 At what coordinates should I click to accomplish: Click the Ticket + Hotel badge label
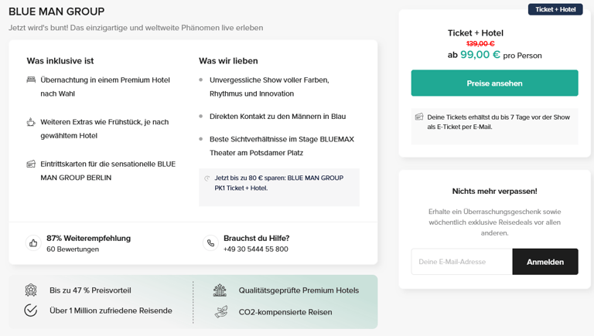coord(555,9)
